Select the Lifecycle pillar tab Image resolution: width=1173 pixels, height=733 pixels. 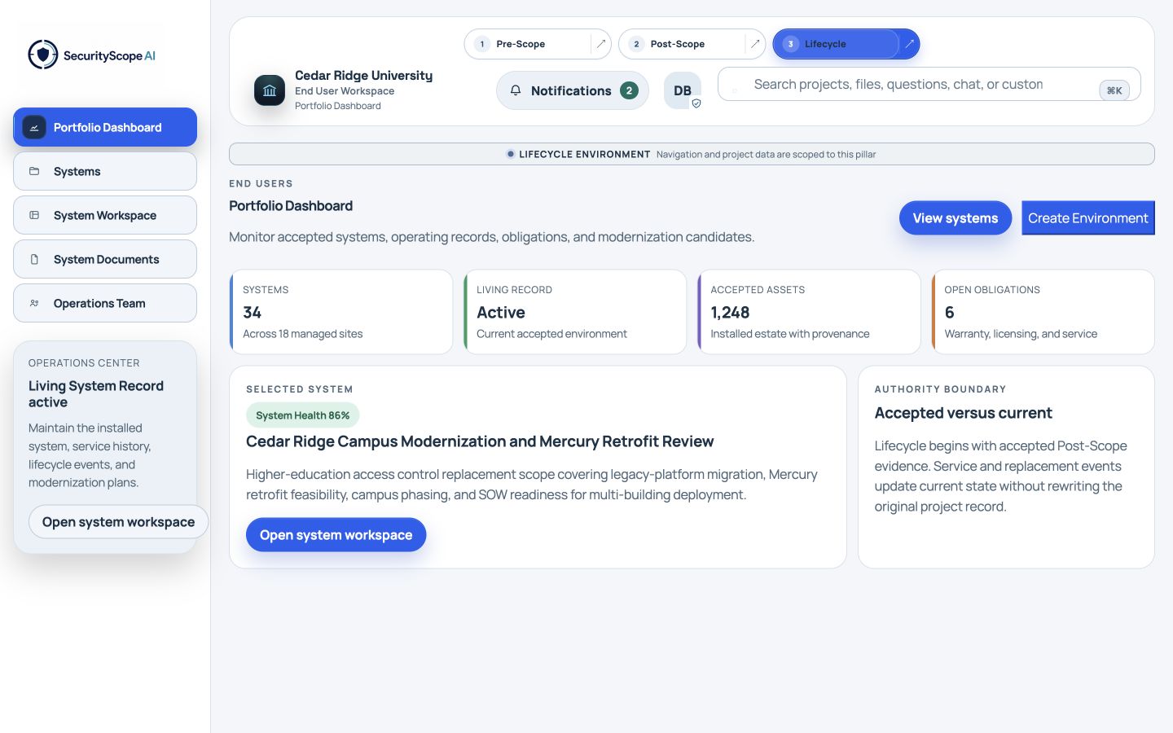click(836, 44)
